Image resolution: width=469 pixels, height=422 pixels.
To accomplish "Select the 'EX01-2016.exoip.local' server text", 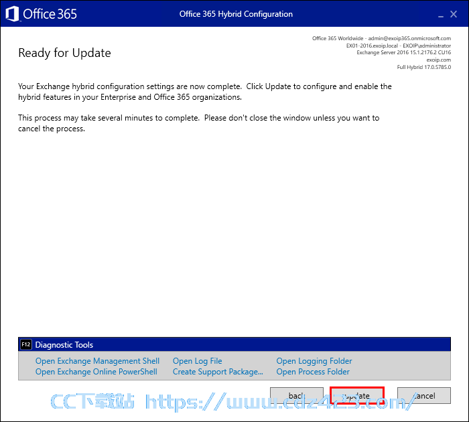I will coord(372,46).
